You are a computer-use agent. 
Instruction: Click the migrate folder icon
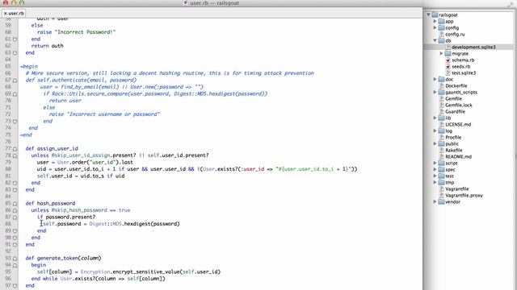pos(448,53)
